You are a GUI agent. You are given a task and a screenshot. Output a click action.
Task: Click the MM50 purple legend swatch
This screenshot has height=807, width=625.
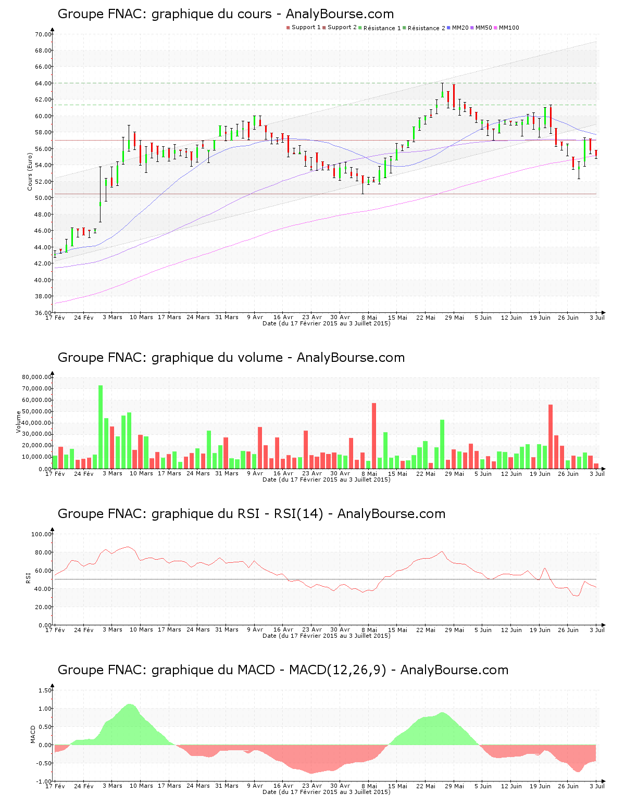coord(472,28)
